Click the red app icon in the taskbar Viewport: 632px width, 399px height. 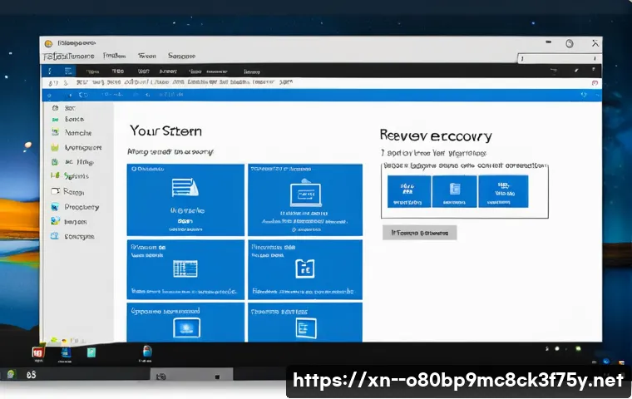point(37,353)
